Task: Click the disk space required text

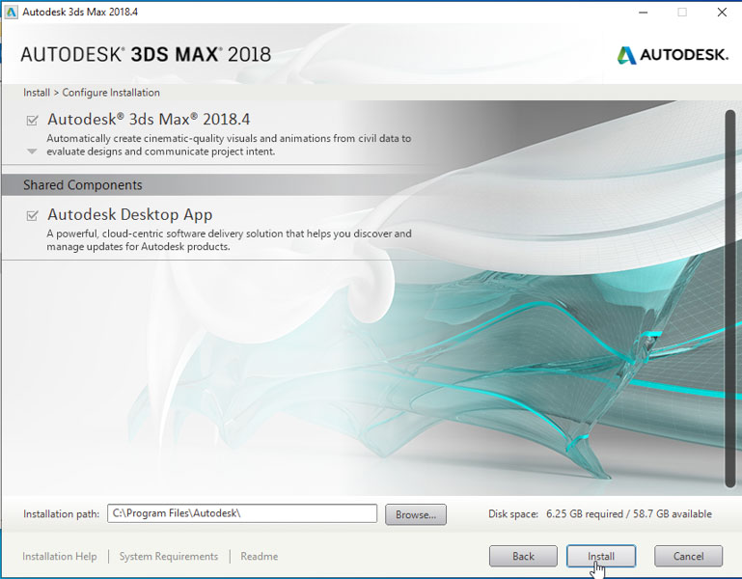Action: click(x=600, y=514)
